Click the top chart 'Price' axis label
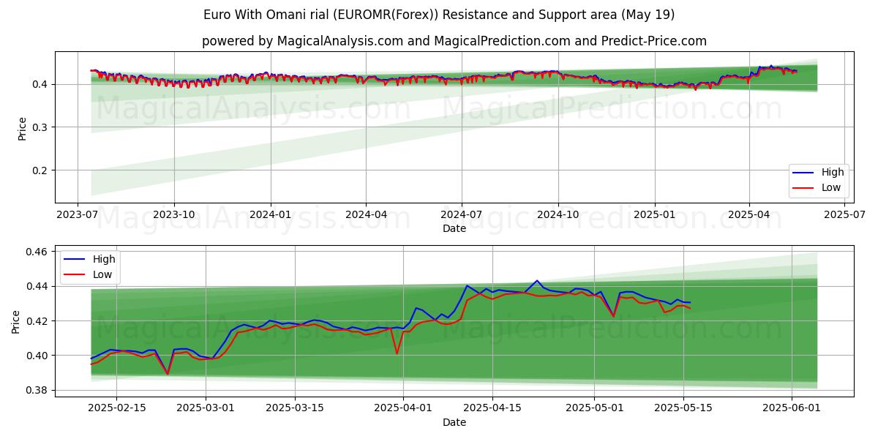Screen dimensions: 878x439 [22, 128]
